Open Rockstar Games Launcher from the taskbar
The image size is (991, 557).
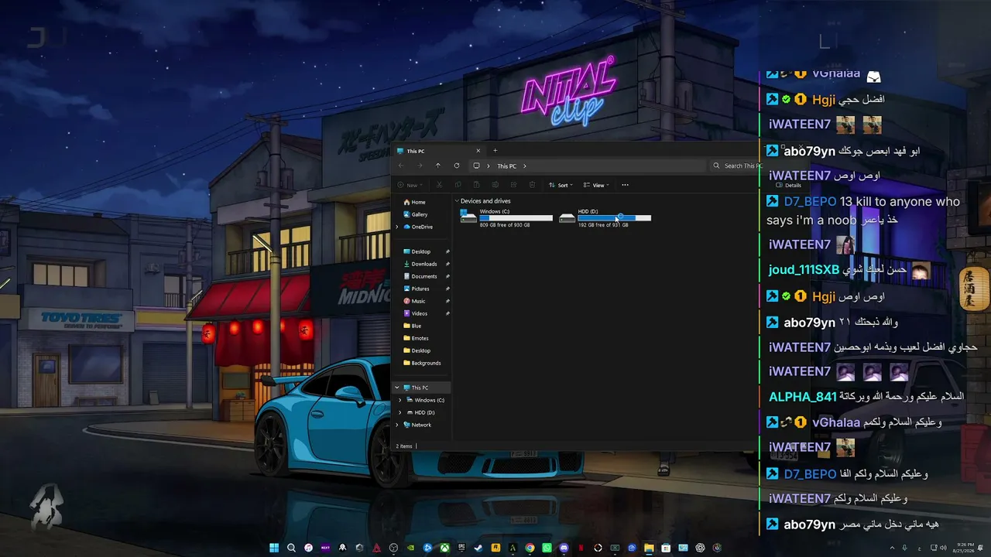coord(495,548)
